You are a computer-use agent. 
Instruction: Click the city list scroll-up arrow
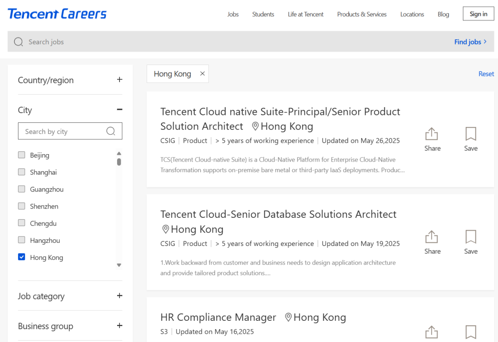(x=119, y=154)
